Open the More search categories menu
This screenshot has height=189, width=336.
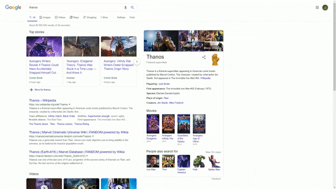(104, 17)
